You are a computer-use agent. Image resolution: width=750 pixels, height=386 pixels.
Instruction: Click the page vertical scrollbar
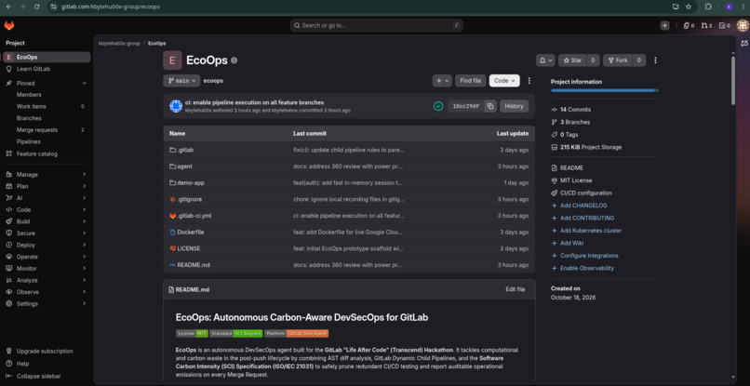pos(733,80)
